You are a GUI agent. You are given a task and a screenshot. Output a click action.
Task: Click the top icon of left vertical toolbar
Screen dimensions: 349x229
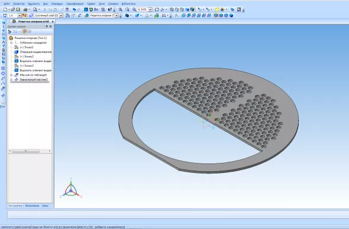3,22
